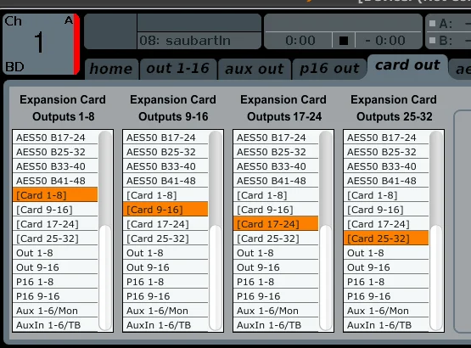Viewport: 471px width, 348px height.
Task: Select AES50 B17-24 for Outputs 9-16
Action: coord(165,138)
